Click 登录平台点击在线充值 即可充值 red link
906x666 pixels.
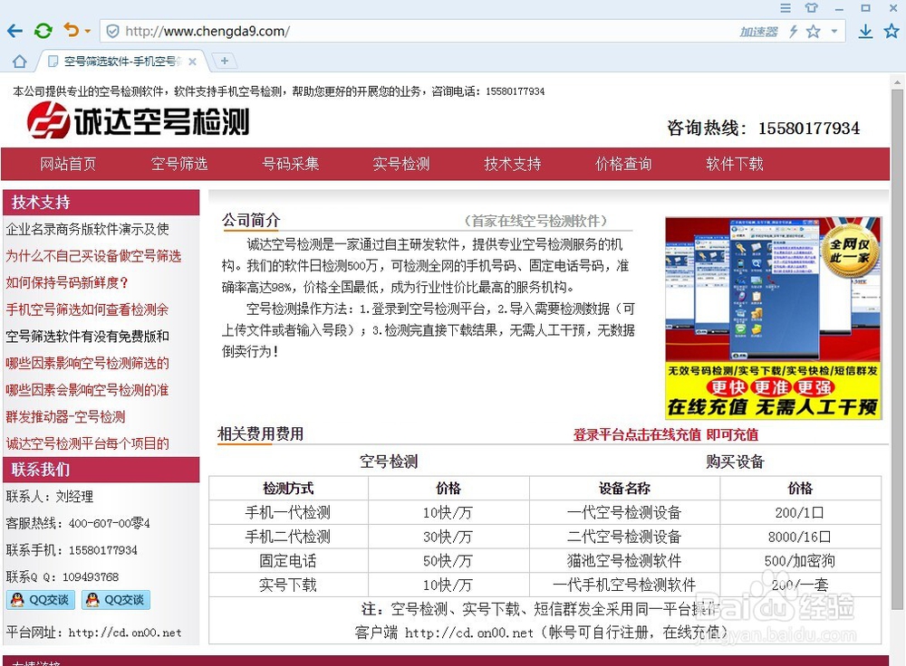666,434
